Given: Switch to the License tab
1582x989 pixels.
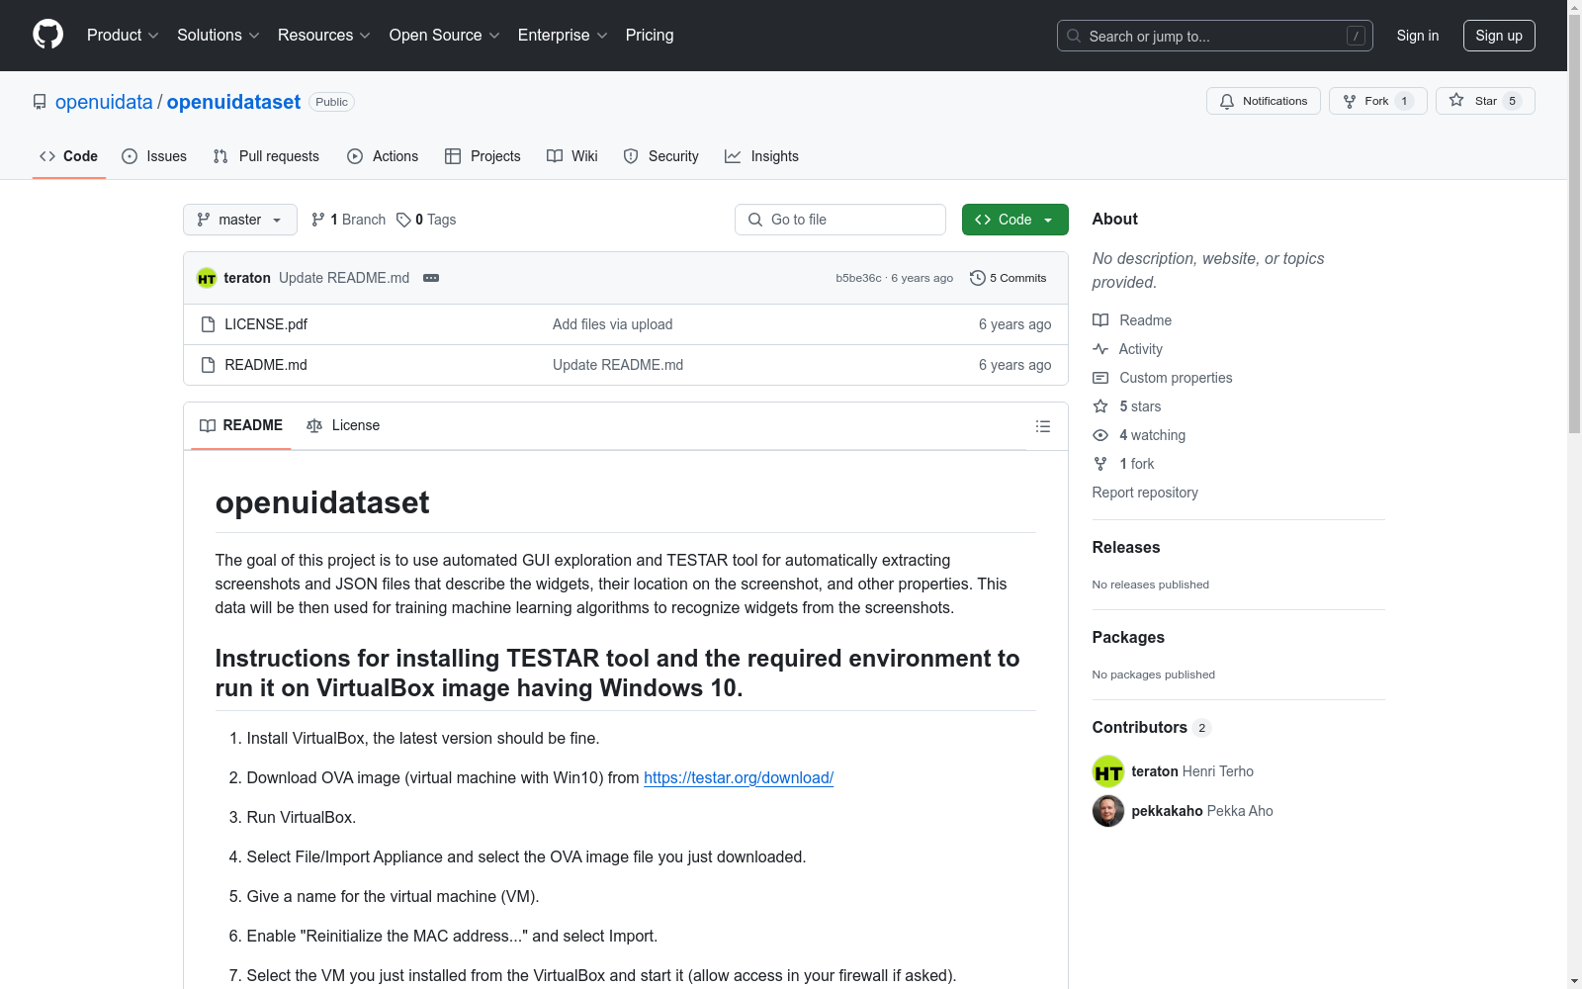Looking at the screenshot, I should [x=343, y=425].
